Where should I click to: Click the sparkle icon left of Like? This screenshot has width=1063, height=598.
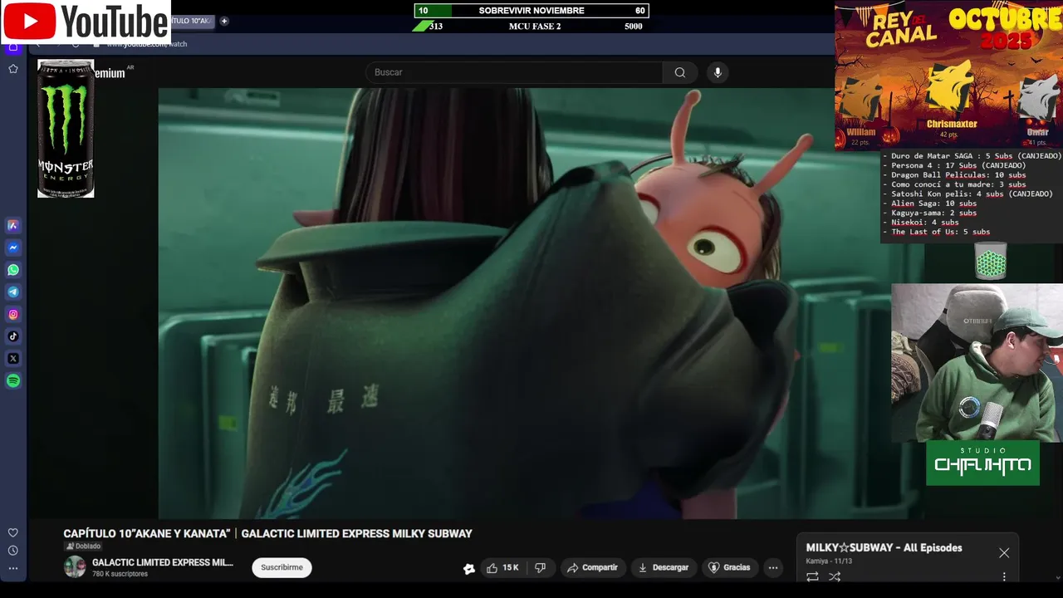pyautogui.click(x=469, y=568)
